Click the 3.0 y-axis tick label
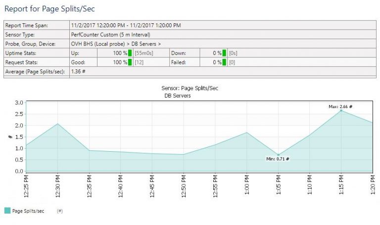This screenshot has height=225, width=380. pyautogui.click(x=19, y=103)
